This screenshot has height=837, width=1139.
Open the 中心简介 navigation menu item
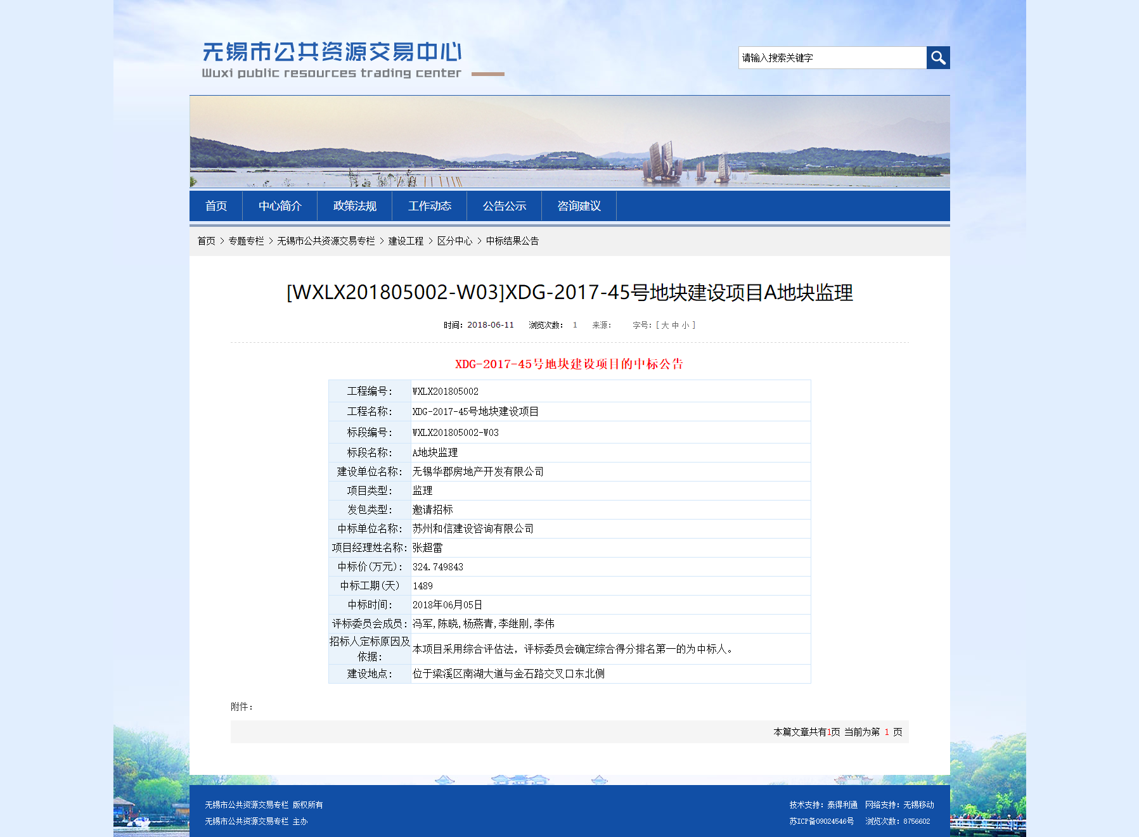[280, 206]
